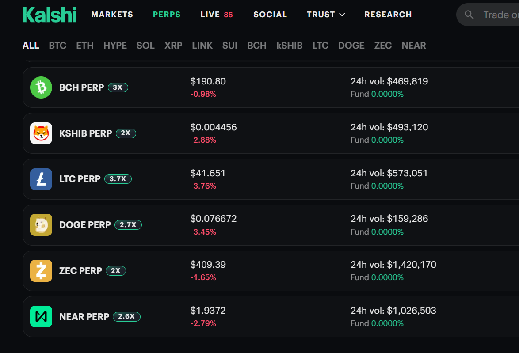Click the -3.45% DOGE change

pyautogui.click(x=203, y=232)
